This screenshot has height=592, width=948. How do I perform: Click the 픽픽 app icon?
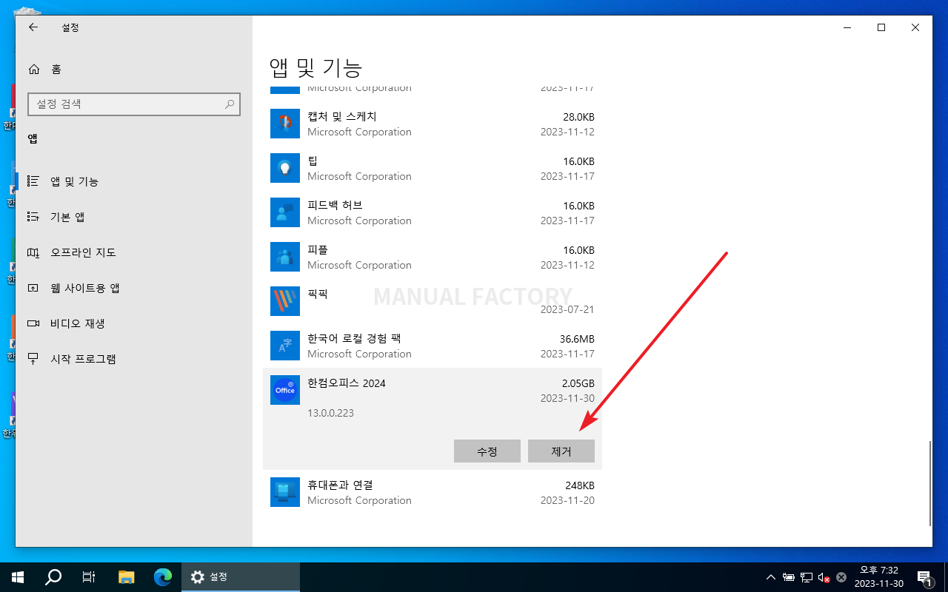click(x=285, y=301)
